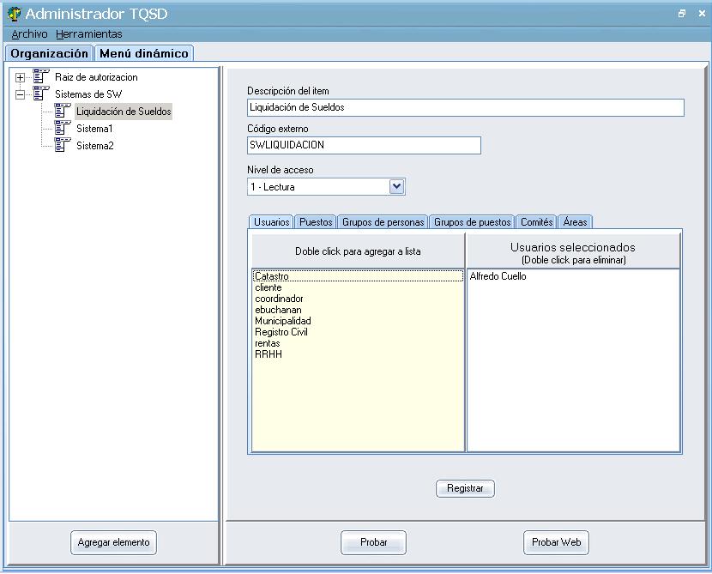This screenshot has height=574, width=712.
Task: Open the Herramientas menu
Action: pos(89,34)
